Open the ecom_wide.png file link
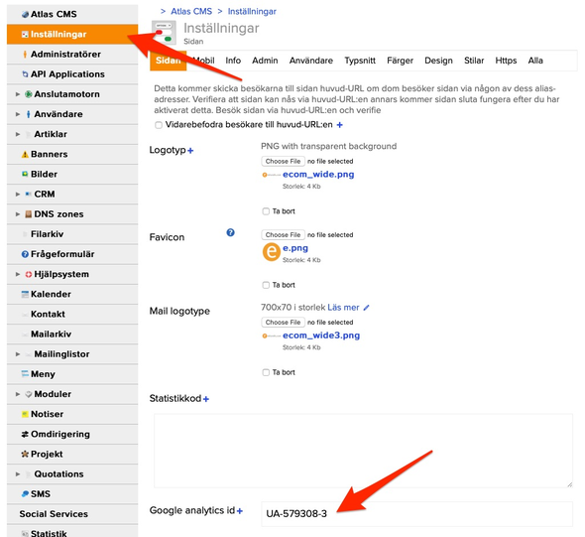The width and height of the screenshot is (585, 537). click(x=318, y=175)
